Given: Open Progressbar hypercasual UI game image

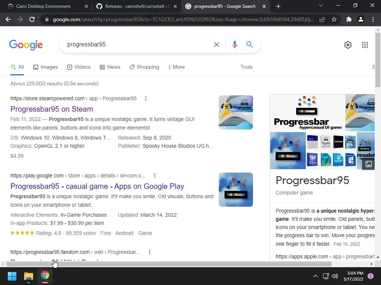Looking at the screenshot, I should [x=307, y=113].
